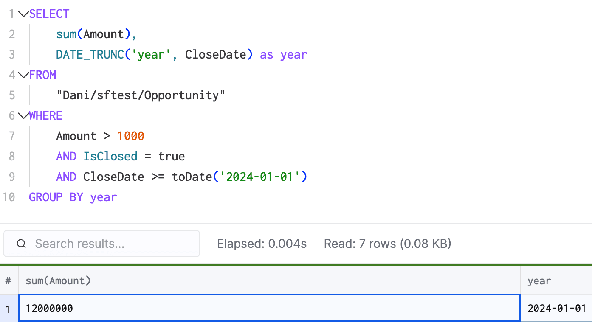
Task: Click row number 1 in results
Action: click(8, 308)
